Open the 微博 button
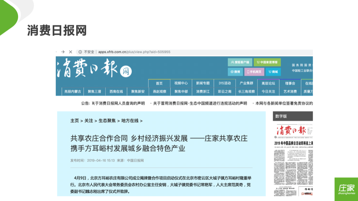The image size is (358, 201). point(235,72)
